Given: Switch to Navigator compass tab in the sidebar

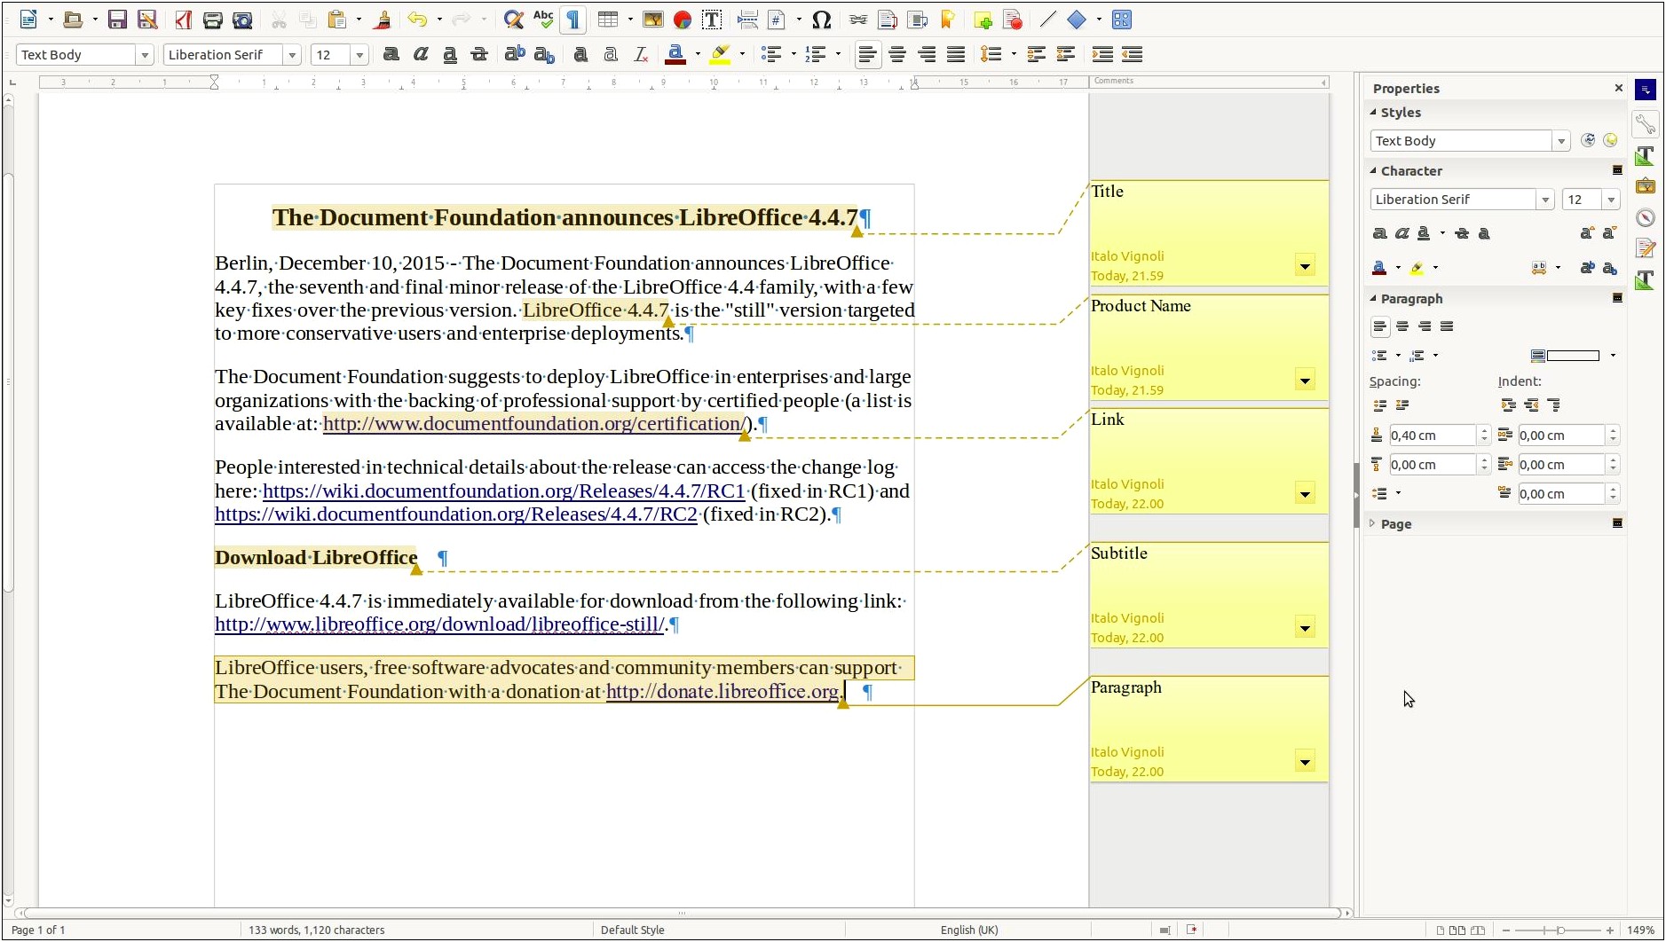Looking at the screenshot, I should [1646, 217].
